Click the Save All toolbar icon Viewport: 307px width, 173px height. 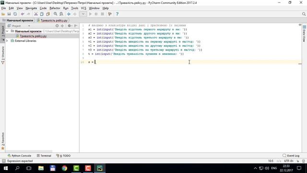click(x=9, y=14)
